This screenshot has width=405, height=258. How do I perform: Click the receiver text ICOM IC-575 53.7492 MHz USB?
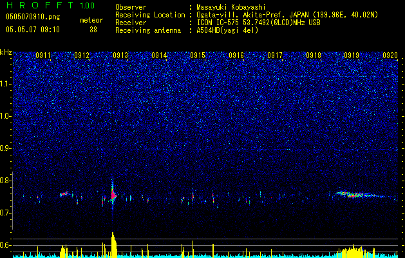tap(258, 23)
